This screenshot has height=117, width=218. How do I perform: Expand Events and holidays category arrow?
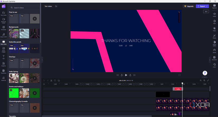(x=35, y=93)
